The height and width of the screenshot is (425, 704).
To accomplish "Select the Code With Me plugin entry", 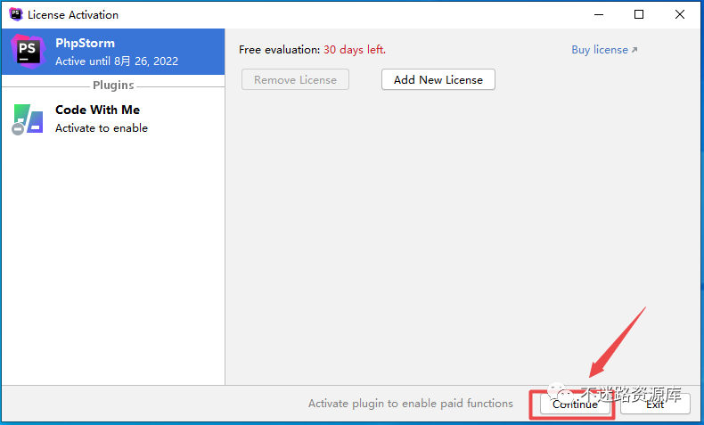I will click(x=113, y=119).
